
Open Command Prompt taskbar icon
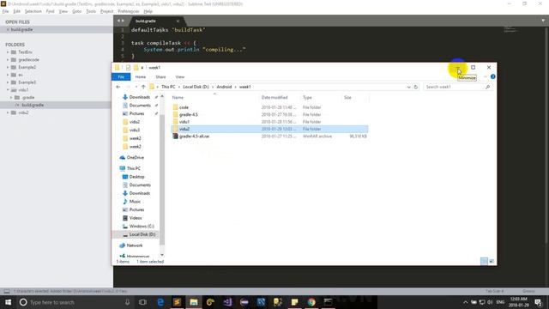(x=328, y=302)
